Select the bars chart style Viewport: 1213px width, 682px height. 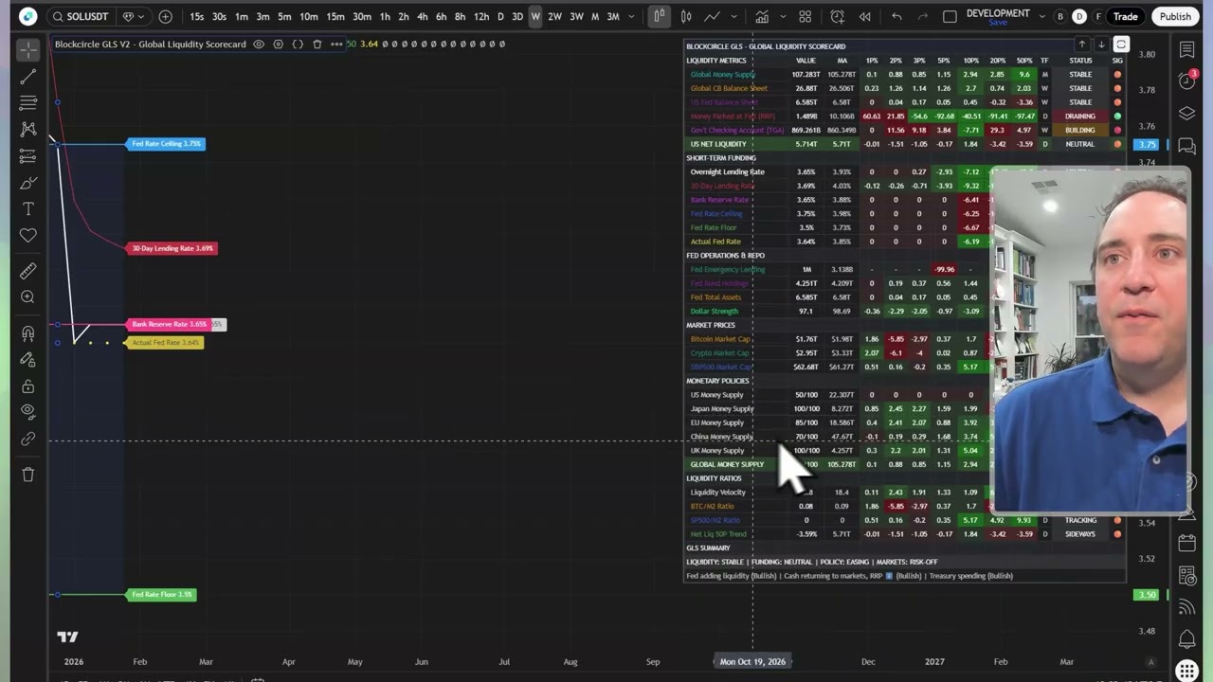(x=660, y=16)
